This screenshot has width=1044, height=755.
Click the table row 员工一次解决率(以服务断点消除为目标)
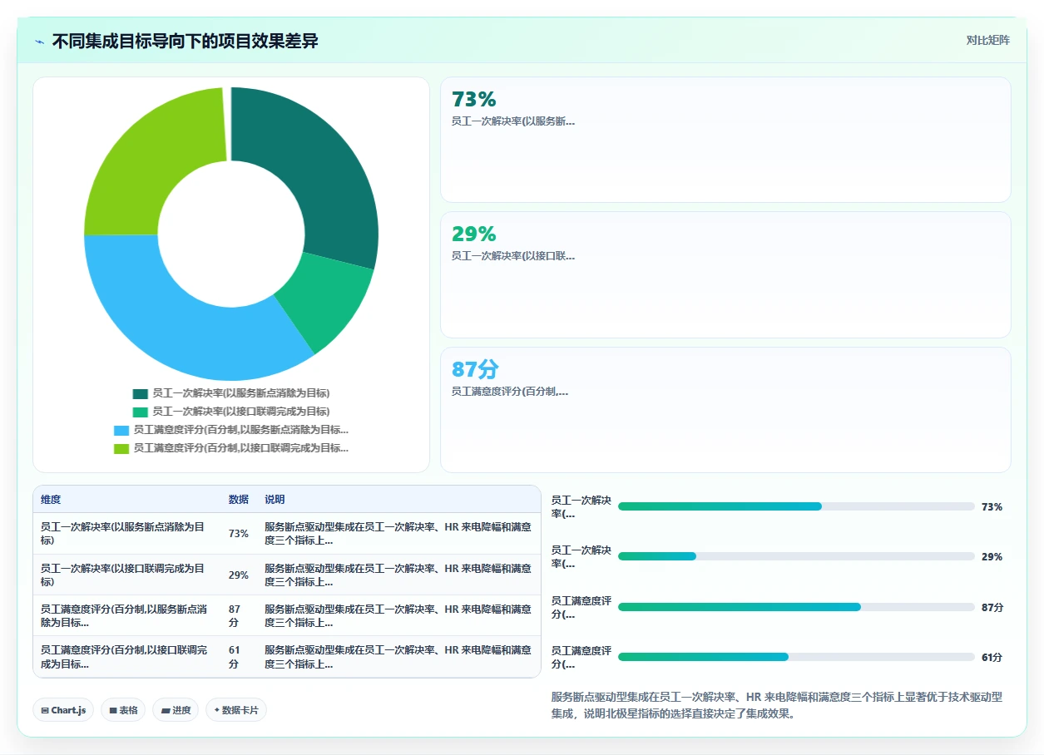(287, 534)
